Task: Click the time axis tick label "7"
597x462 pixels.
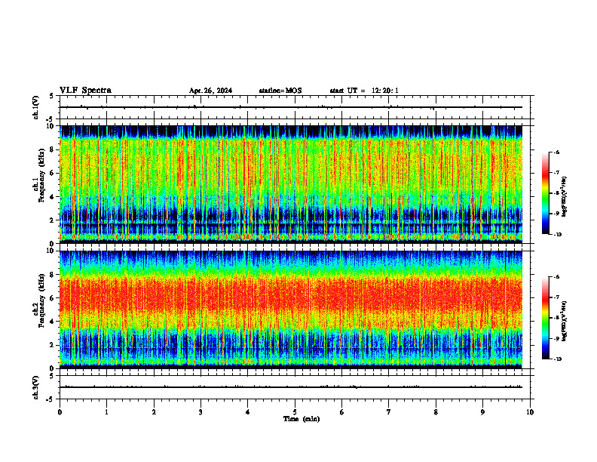Action: click(389, 412)
